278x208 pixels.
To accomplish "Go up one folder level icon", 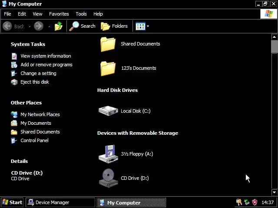I will tap(59, 26).
